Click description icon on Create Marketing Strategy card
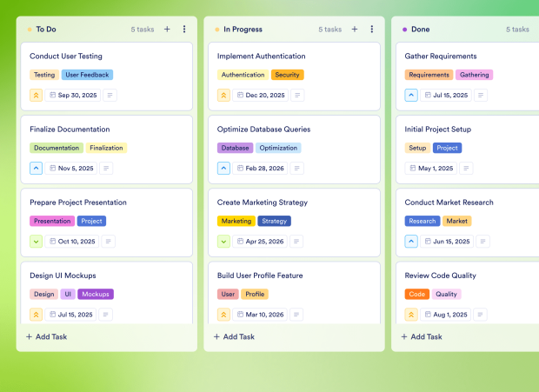The height and width of the screenshot is (392, 539). click(297, 242)
